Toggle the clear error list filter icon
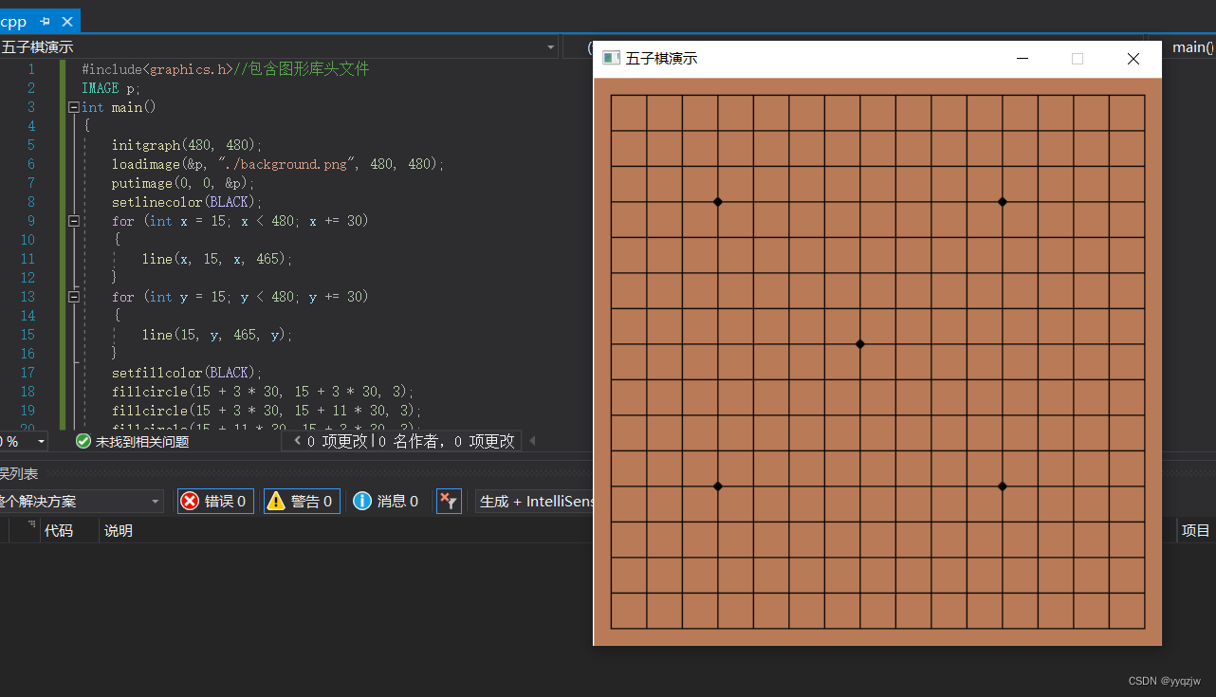This screenshot has height=697, width=1216. 449,501
